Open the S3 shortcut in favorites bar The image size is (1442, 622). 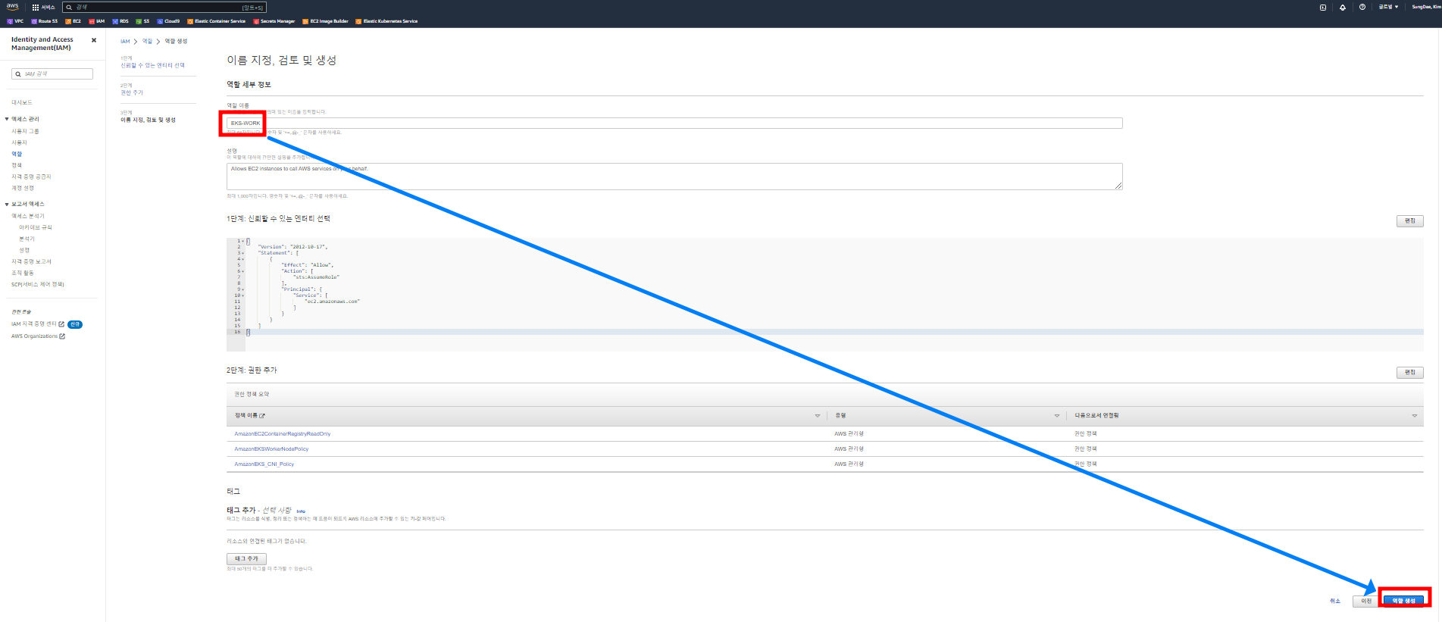coord(142,21)
